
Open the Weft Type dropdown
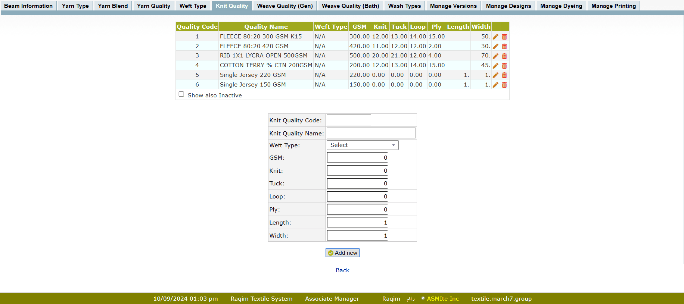(362, 145)
